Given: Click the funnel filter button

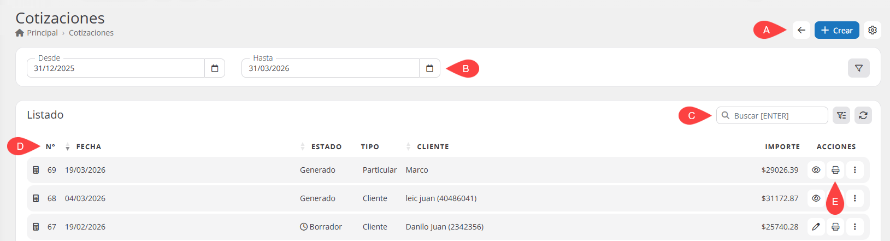Looking at the screenshot, I should [x=858, y=68].
